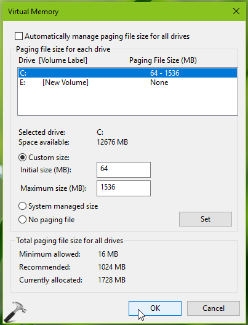
Task: Dismiss dialog with the Cancel button
Action: 214,308
